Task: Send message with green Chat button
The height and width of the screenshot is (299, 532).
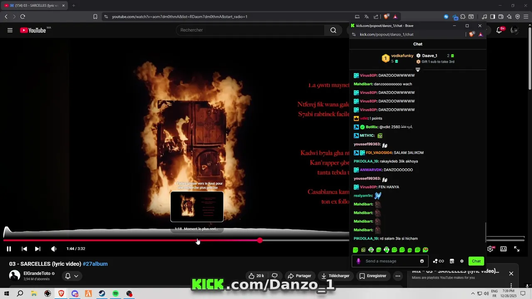Action: (x=476, y=261)
